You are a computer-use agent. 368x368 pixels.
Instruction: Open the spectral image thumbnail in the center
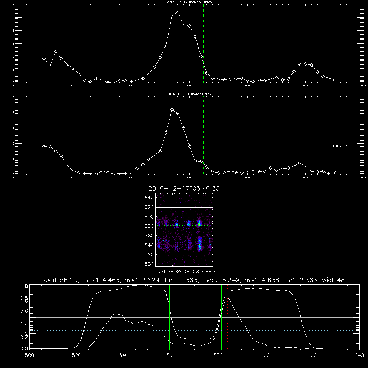pyautogui.click(x=184, y=230)
